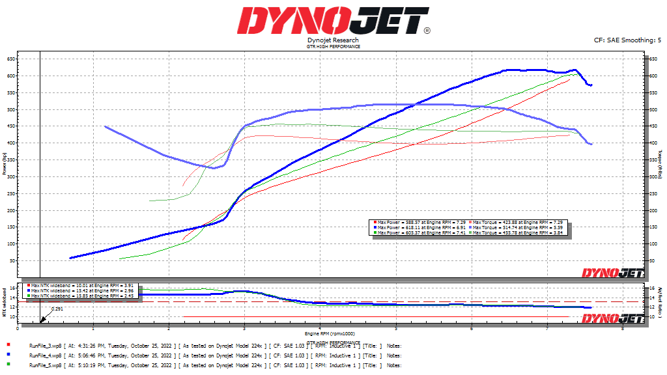Click the 'Engine RPM (rpmx1000)' axis label
This screenshot has width=667, height=375.
pos(330,334)
